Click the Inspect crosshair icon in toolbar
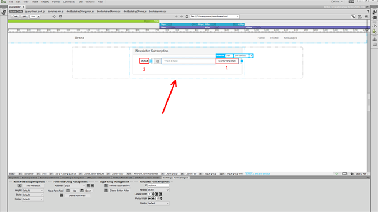 [x=54, y=17]
